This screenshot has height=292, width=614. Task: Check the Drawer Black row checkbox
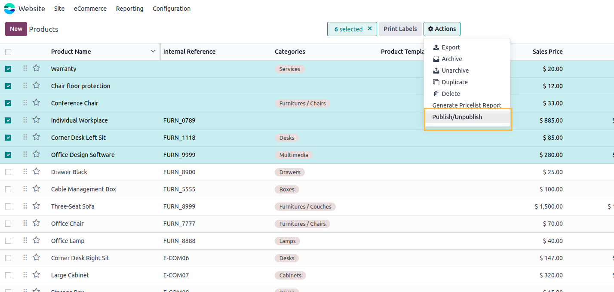click(x=8, y=172)
